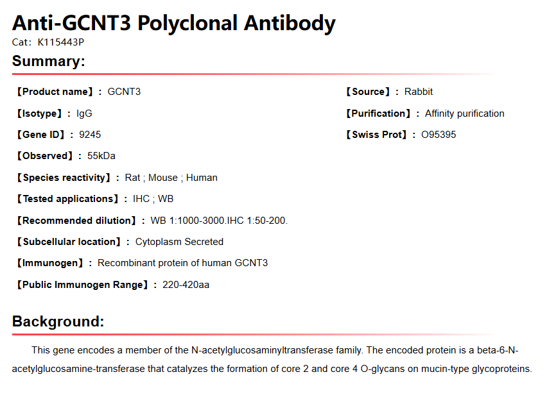Click the Observed weight 55kDa
The image size is (549, 397).
tap(101, 156)
